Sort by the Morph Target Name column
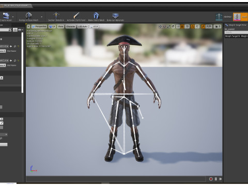 [233, 36]
